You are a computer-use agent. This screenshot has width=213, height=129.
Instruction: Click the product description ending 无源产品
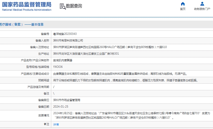121,74
